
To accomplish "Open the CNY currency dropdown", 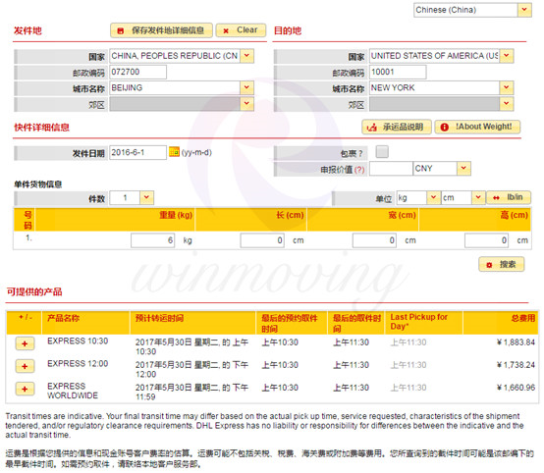I will [x=442, y=169].
